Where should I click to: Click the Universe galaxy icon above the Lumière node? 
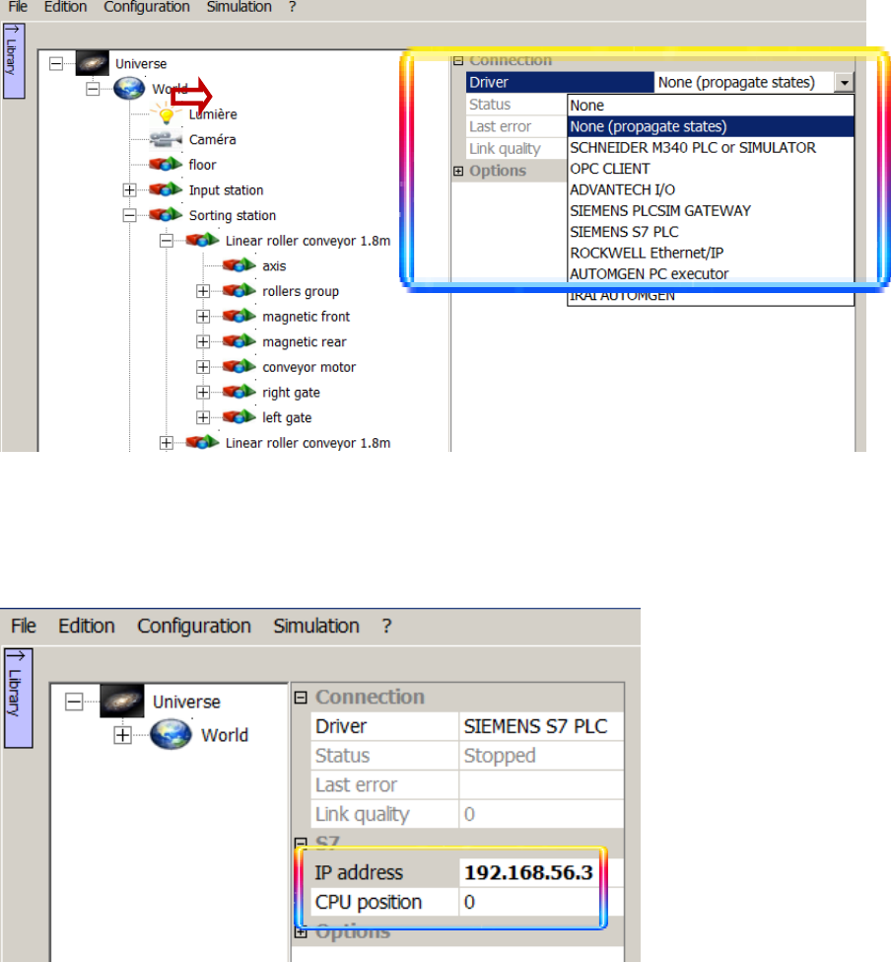click(92, 63)
